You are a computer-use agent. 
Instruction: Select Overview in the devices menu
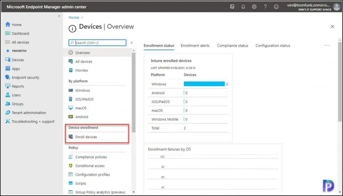97,53
